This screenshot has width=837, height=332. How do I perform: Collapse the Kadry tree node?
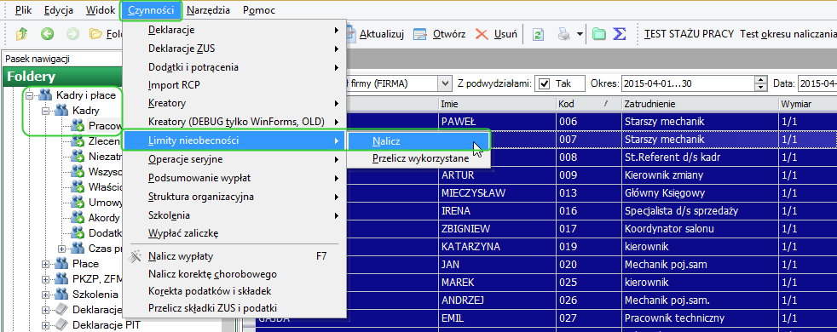coord(46,111)
